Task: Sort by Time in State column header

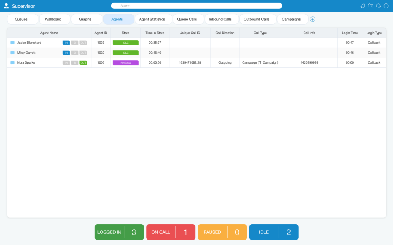Action: coord(155,33)
